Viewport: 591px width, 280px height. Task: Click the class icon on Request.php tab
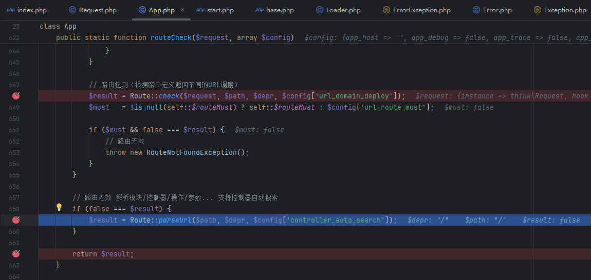click(x=72, y=10)
